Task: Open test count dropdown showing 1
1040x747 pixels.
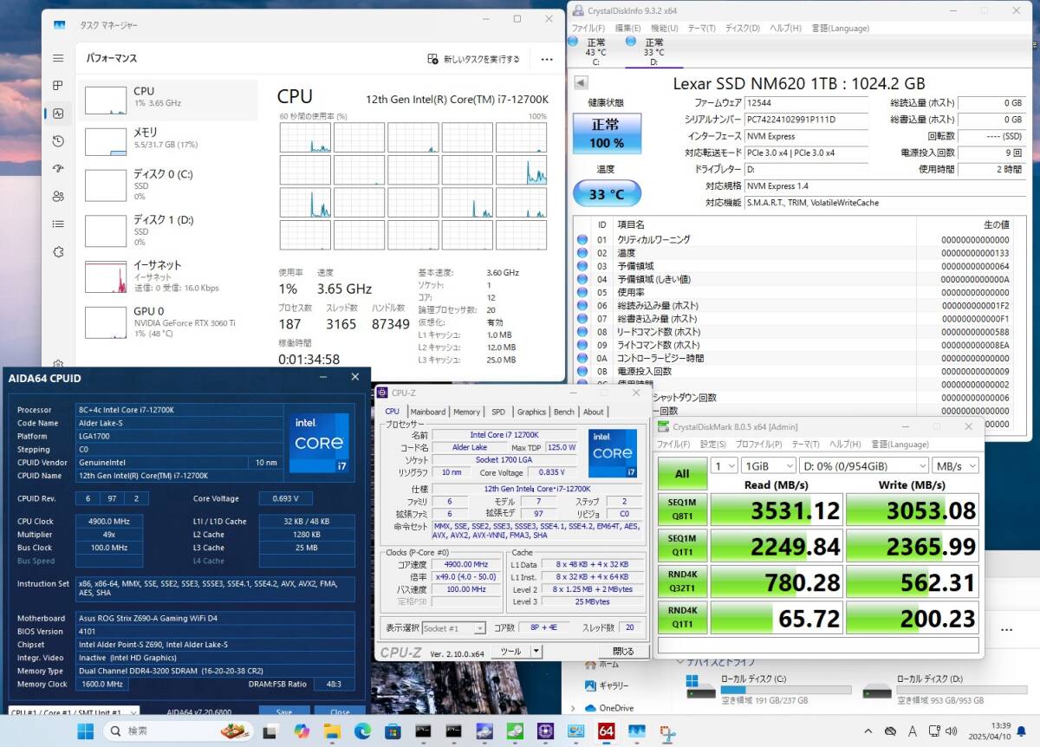Action: [x=724, y=465]
